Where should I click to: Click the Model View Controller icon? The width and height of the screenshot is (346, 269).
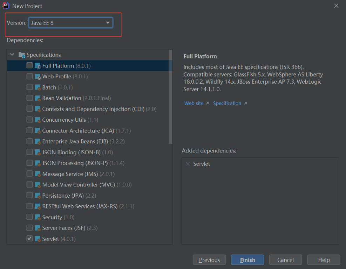[38, 185]
